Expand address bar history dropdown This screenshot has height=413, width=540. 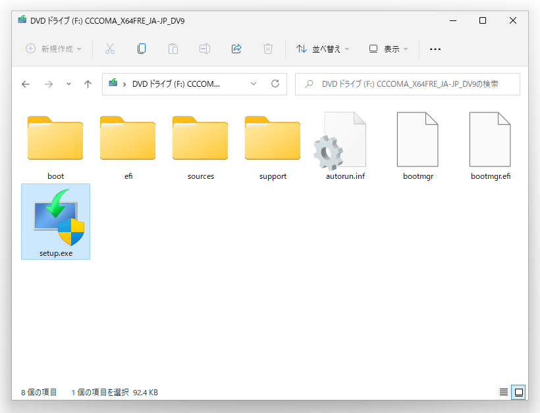tap(254, 84)
